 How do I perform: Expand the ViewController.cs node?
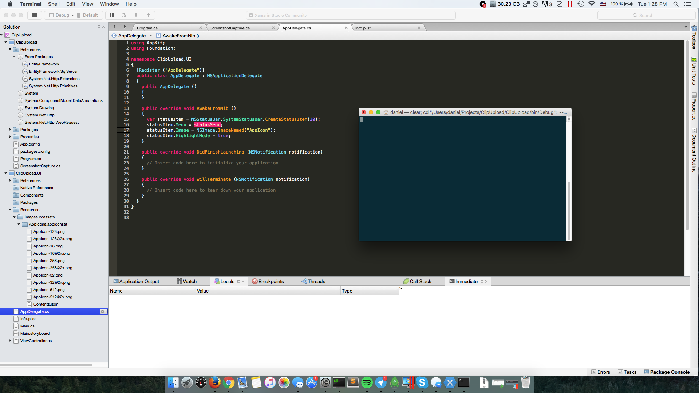tap(10, 341)
